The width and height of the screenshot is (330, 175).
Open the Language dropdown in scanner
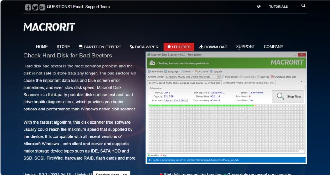(172, 72)
